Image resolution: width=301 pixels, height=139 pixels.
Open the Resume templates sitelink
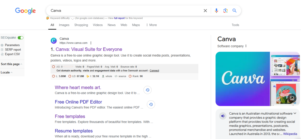74,131
